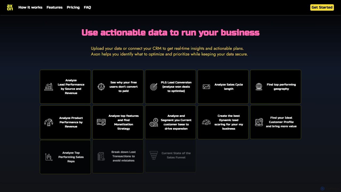Click the globe icon for top performing geography

(259, 87)
